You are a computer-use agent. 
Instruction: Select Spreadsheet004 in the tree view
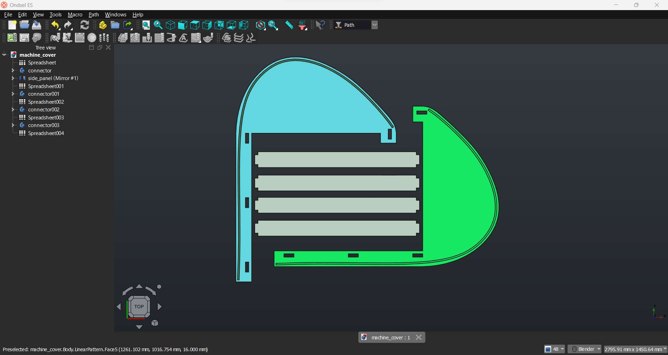46,133
